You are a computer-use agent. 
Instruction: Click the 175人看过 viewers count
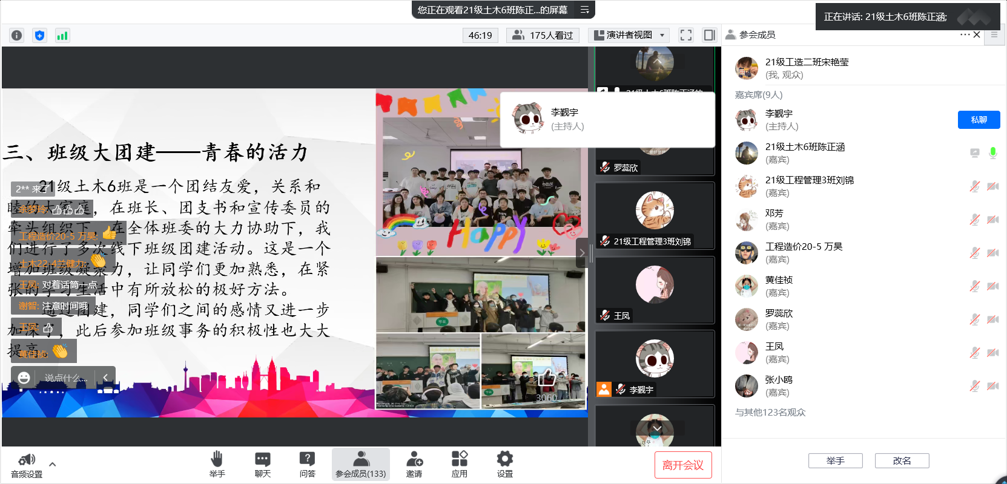tap(543, 35)
